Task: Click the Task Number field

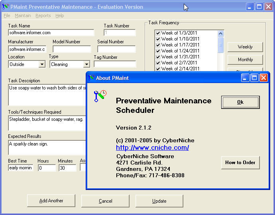Action: coord(120,33)
